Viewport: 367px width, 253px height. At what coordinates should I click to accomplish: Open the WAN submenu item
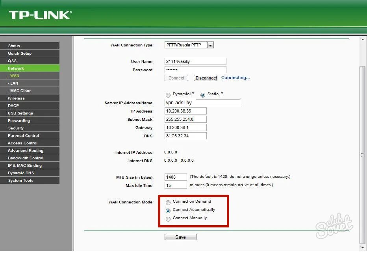pos(30,76)
